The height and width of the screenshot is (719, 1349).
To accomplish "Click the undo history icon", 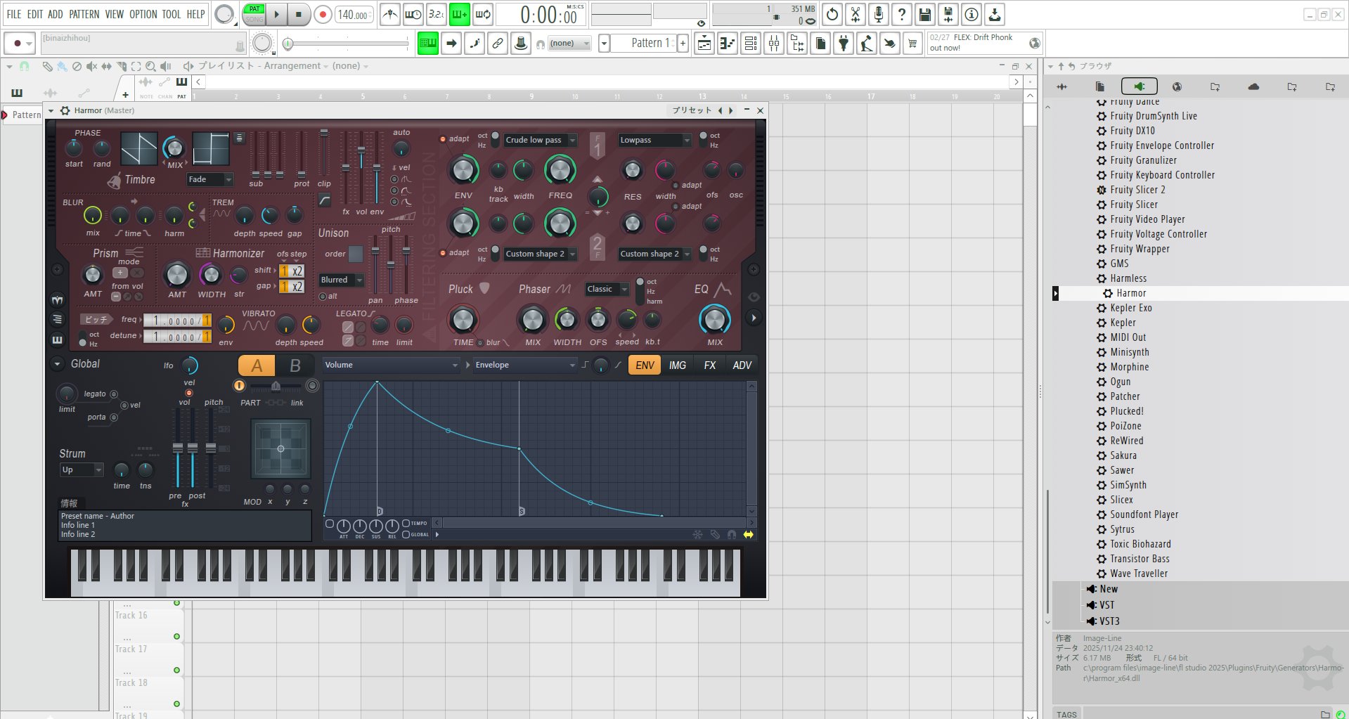I will 832,14.
